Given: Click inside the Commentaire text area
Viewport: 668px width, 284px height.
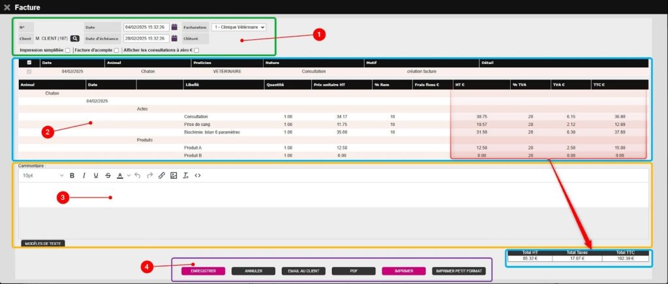Looking at the screenshot, I should tap(326, 195).
